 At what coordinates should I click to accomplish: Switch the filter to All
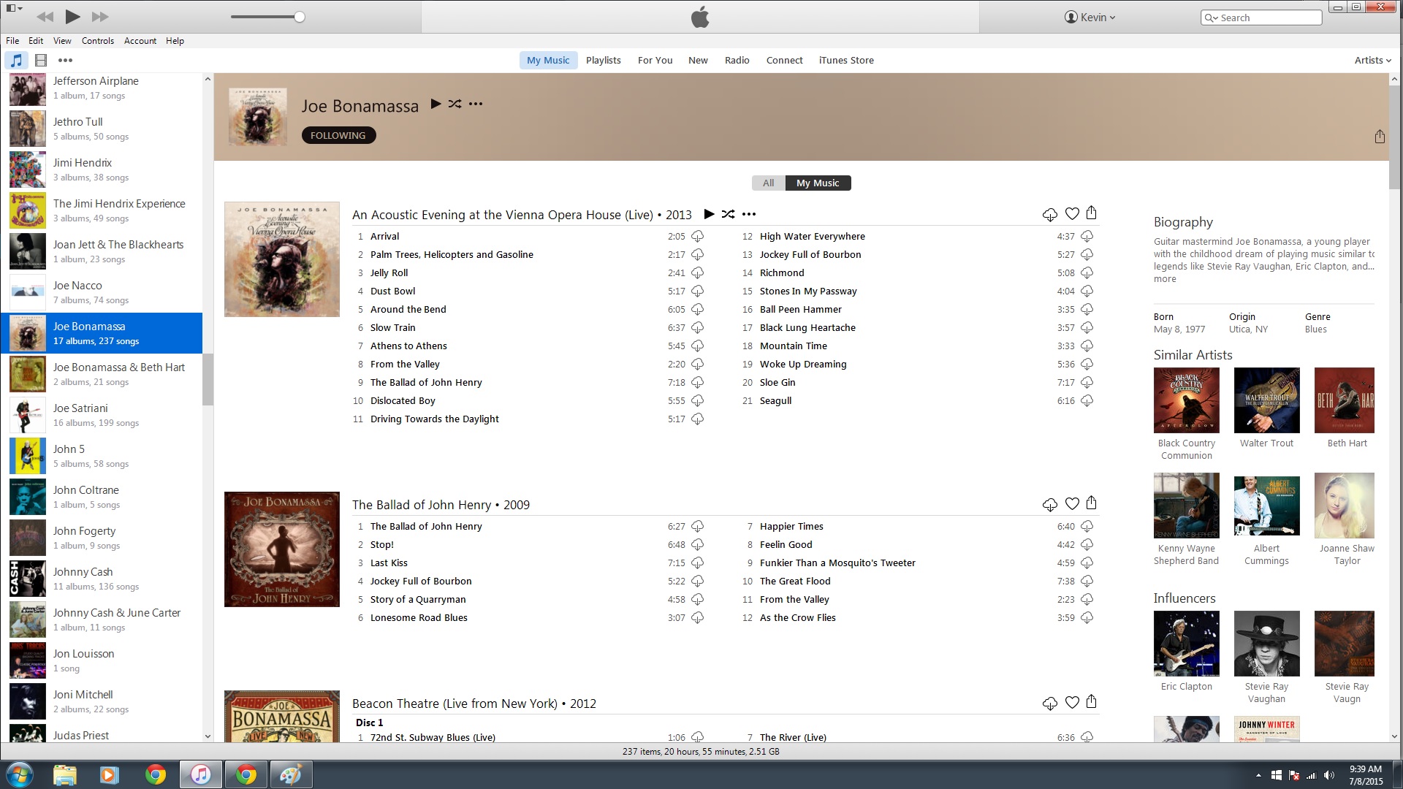tap(768, 183)
